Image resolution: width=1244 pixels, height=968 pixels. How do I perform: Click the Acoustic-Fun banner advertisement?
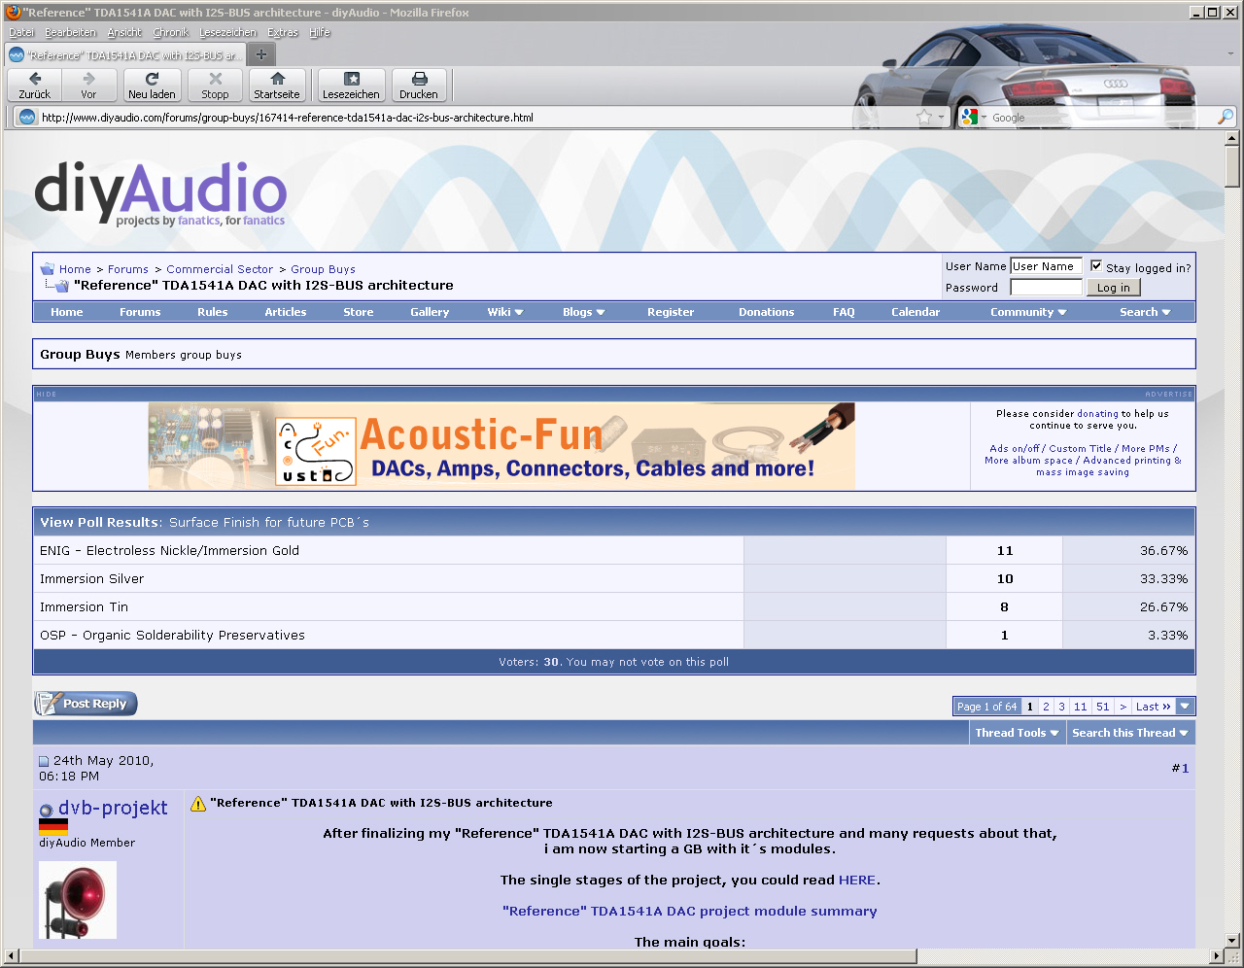point(501,446)
